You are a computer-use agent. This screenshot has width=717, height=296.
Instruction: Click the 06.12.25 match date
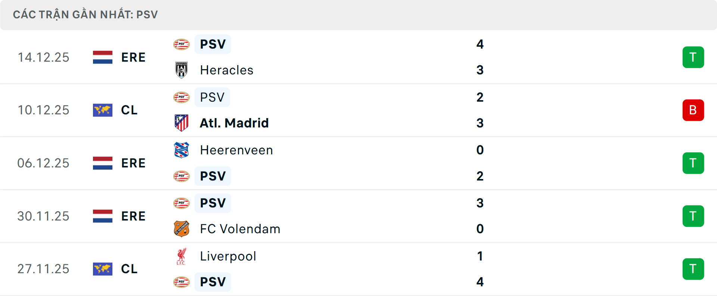point(43,163)
